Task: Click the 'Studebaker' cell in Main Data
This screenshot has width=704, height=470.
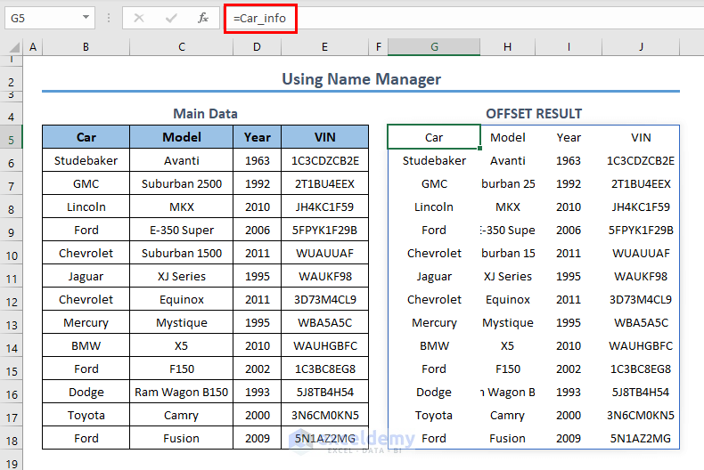Action: [86, 161]
